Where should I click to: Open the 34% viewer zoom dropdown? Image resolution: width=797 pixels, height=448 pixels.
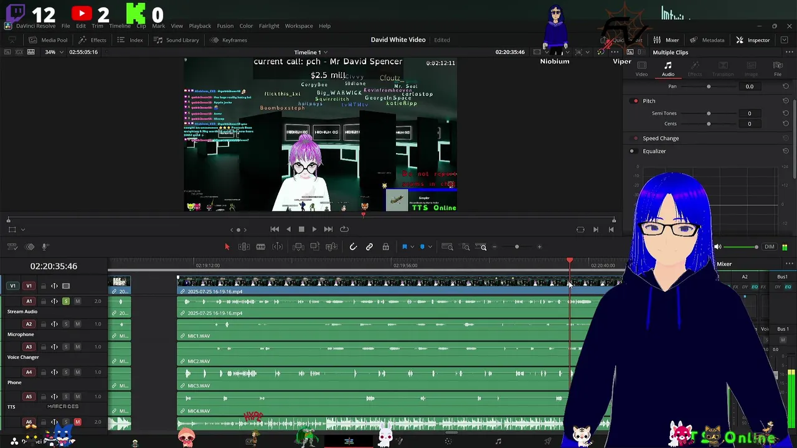[54, 52]
